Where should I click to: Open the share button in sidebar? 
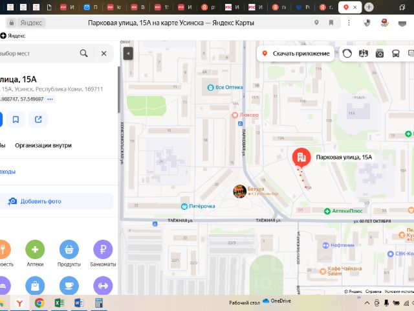pos(38,119)
